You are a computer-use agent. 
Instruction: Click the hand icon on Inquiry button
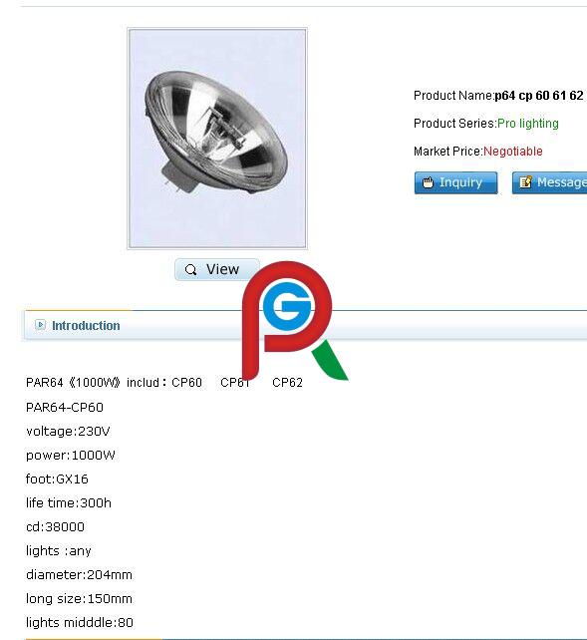click(x=428, y=182)
